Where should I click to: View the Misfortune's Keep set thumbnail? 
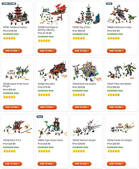coord(122,14)
